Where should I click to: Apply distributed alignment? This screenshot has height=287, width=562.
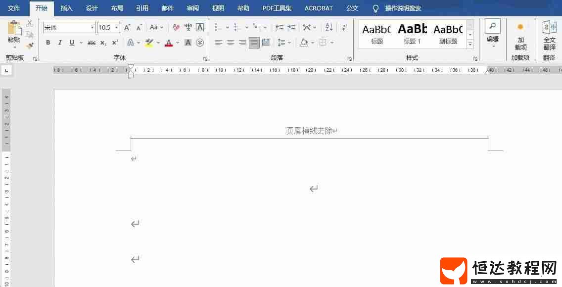click(x=266, y=43)
